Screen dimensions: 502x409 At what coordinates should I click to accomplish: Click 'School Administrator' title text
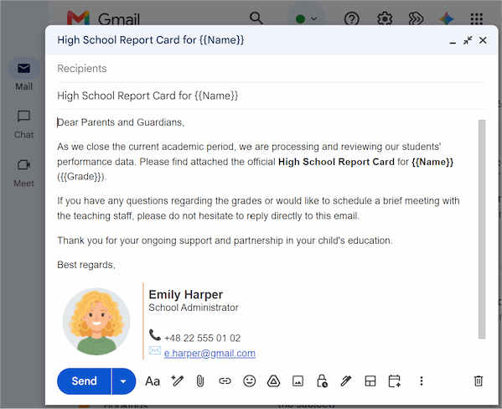click(x=194, y=308)
